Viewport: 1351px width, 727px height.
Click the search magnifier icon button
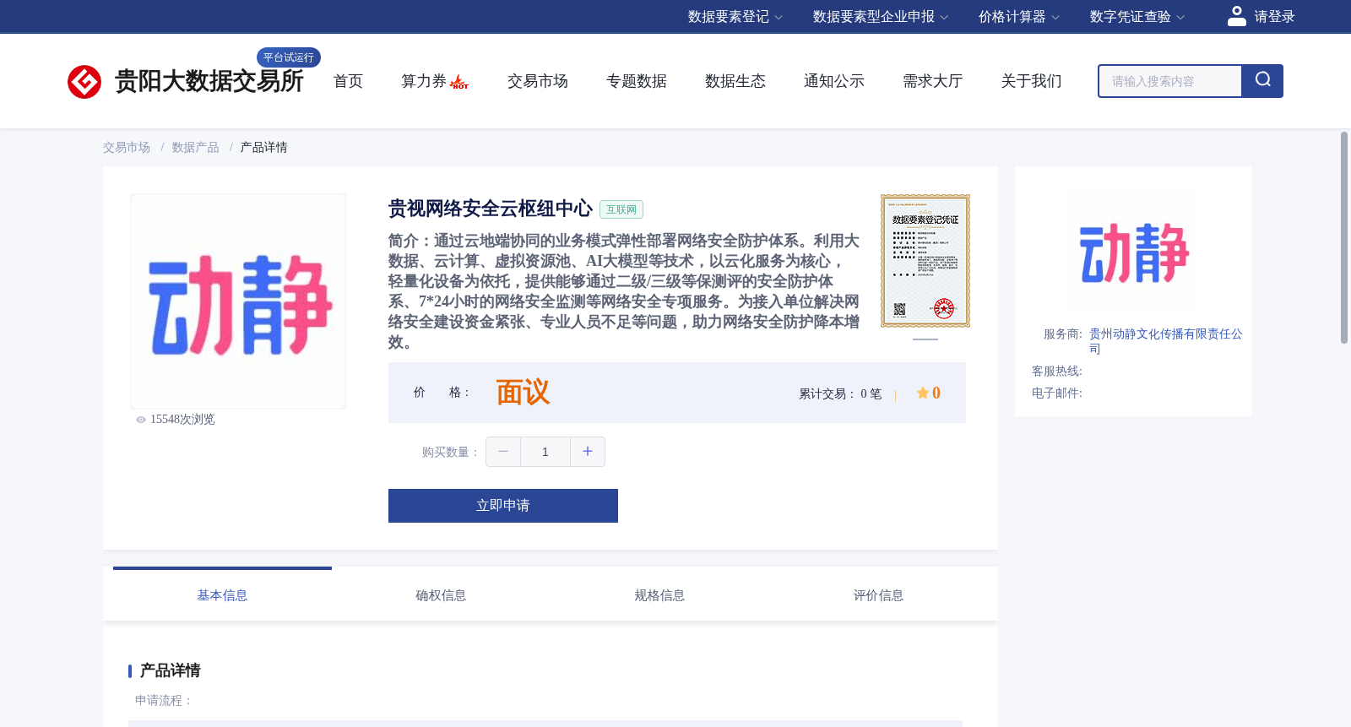point(1262,80)
